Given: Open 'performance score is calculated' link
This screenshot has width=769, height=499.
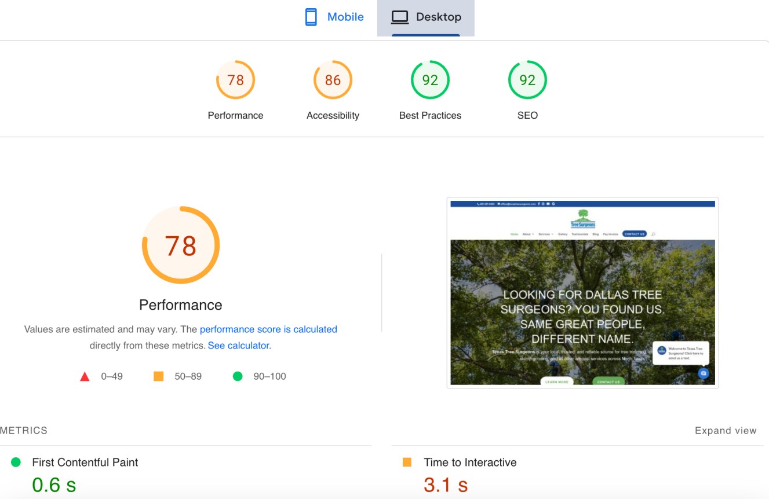Looking at the screenshot, I should pyautogui.click(x=268, y=329).
